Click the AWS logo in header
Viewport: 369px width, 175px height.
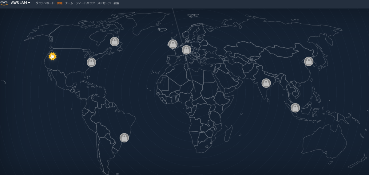click(x=4, y=3)
